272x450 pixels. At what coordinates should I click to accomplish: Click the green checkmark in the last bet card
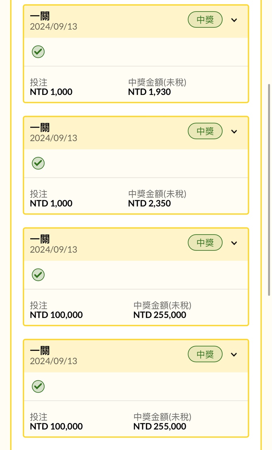pyautogui.click(x=38, y=386)
